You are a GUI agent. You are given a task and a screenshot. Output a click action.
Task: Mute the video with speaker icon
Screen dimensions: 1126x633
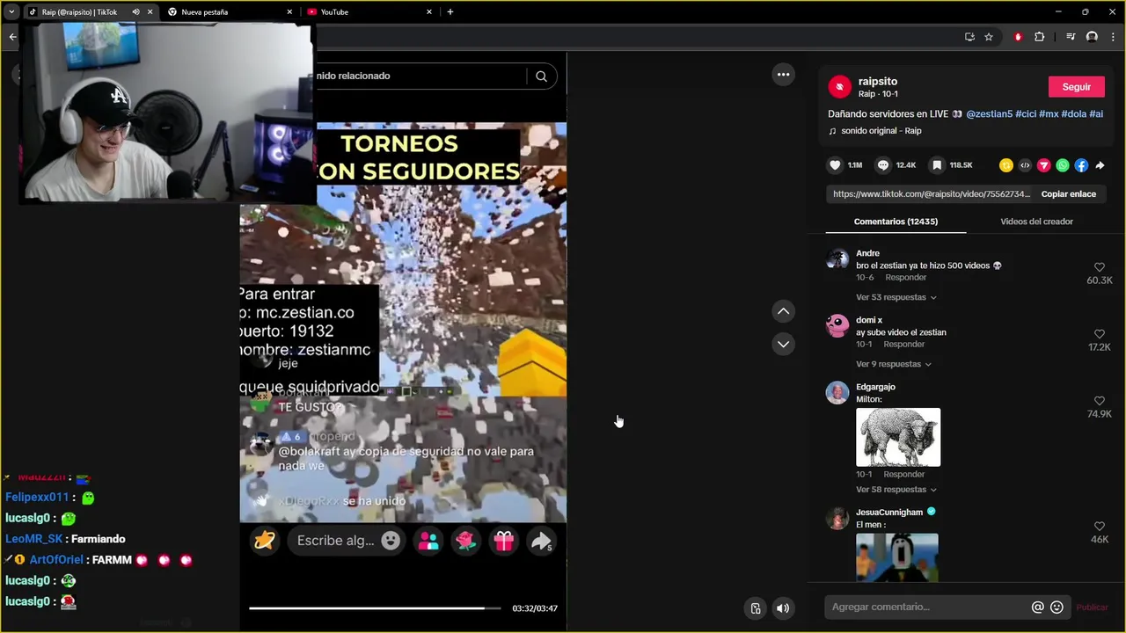(783, 608)
